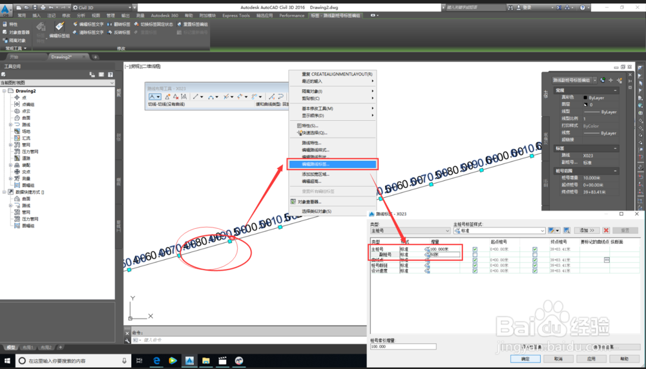Toggle end station checkbox for 曲线点 row
This screenshot has height=369, width=646.
click(x=535, y=260)
